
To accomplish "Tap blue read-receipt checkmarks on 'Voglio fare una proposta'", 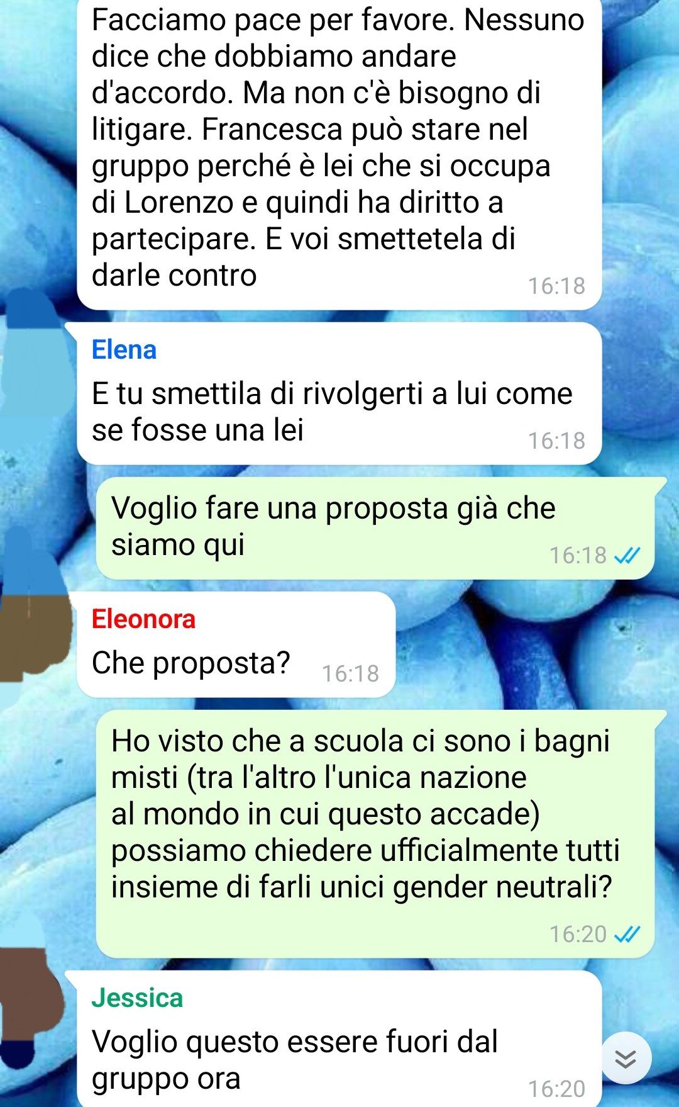I will 627,555.
